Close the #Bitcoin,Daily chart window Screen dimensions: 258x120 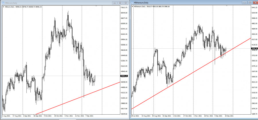tap(126, 3)
